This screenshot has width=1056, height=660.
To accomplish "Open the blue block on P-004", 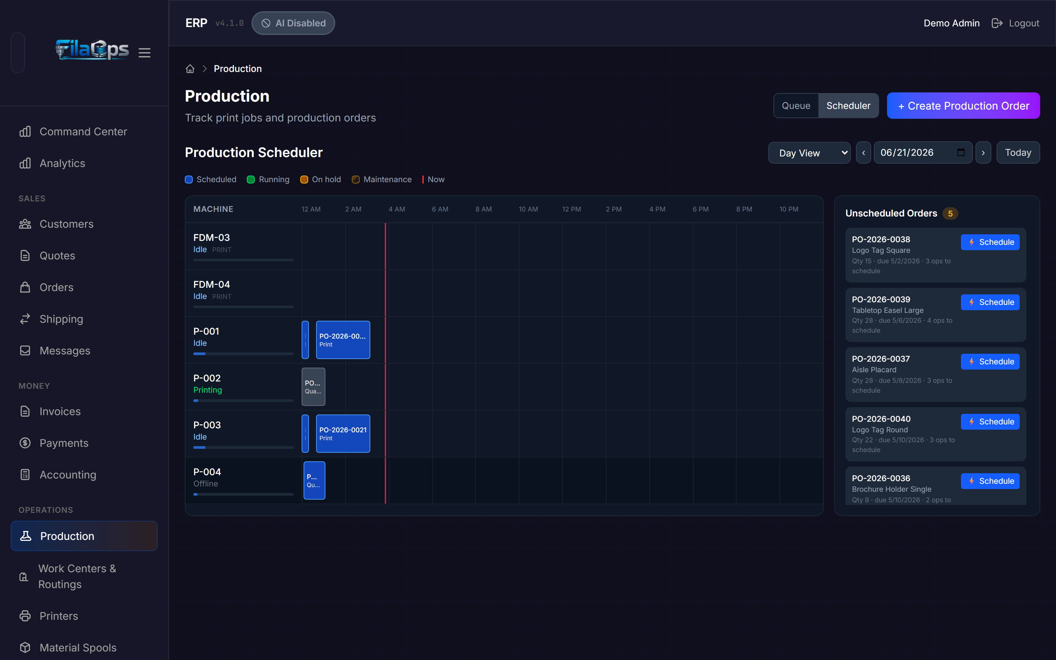I will pos(314,480).
